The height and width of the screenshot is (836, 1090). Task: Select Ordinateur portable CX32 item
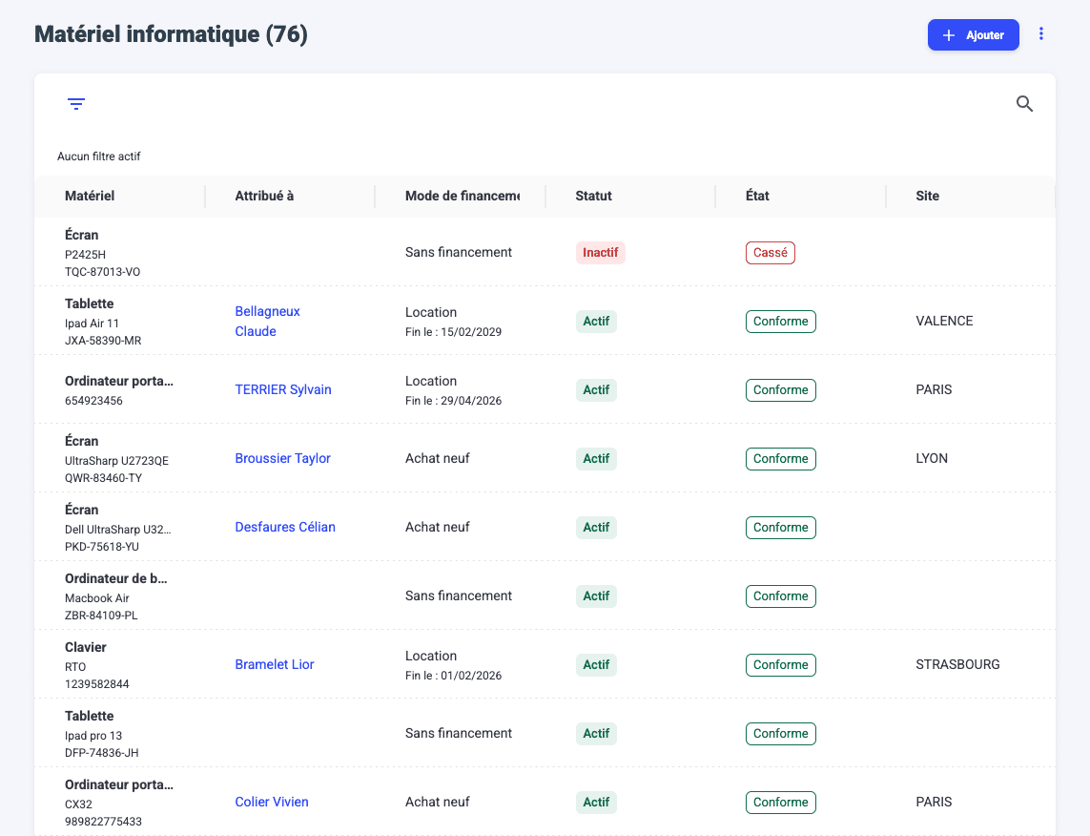point(119,803)
